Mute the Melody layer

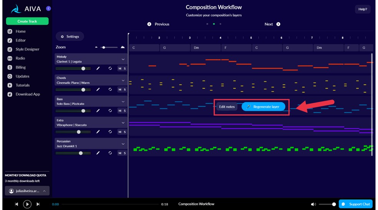click(120, 68)
